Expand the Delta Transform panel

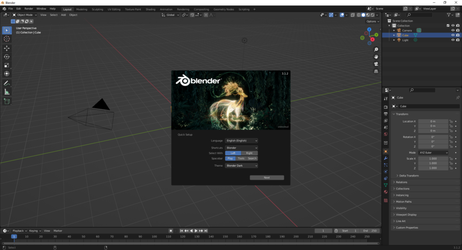pos(409,176)
